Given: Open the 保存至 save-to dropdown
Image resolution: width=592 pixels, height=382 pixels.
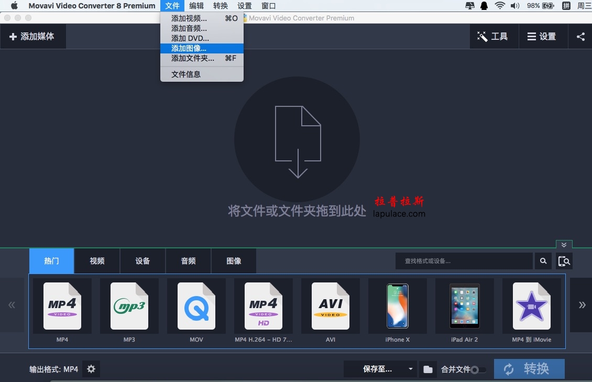Looking at the screenshot, I should point(380,369).
